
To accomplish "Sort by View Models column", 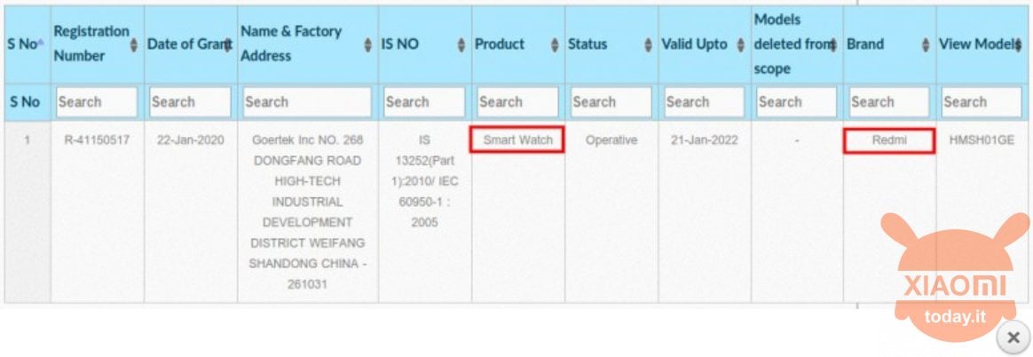I will point(1019,44).
